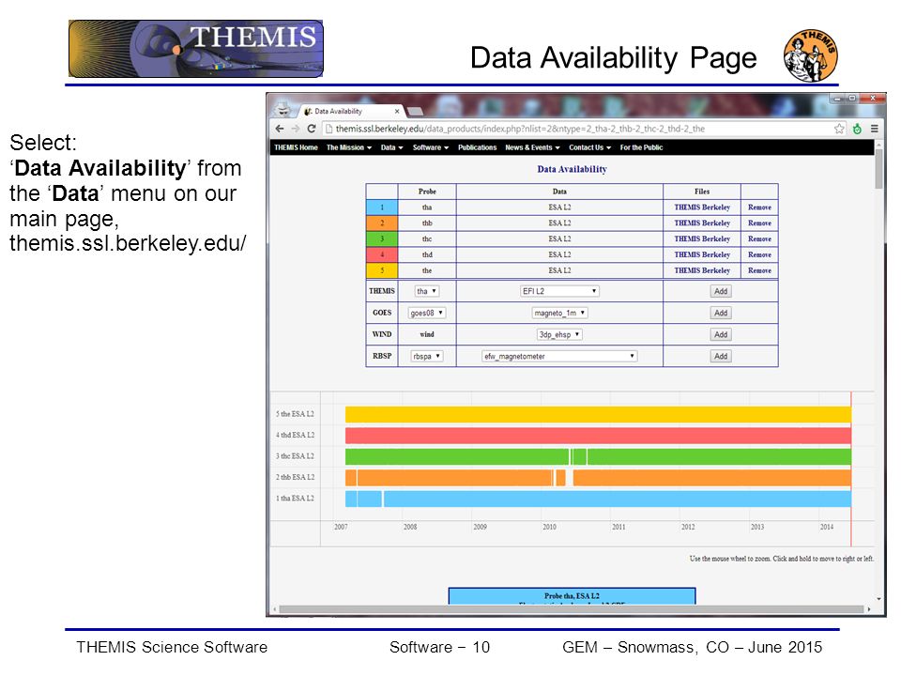Screen dimensions: 901x676
Task: Click the '1 tha ESA L2' chart label
Action: pyautogui.click(x=295, y=499)
